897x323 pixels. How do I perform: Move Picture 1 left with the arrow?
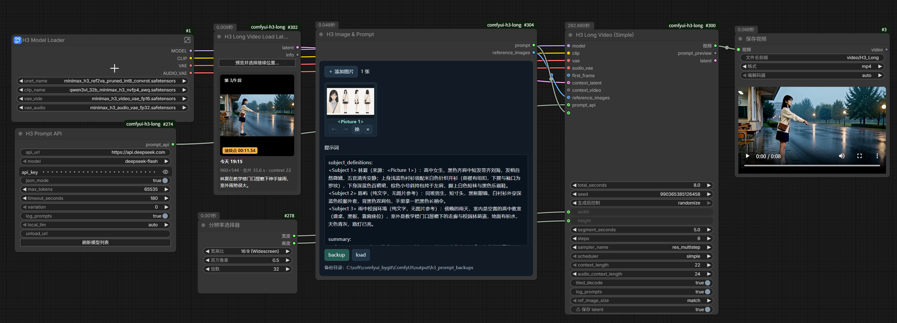point(334,129)
